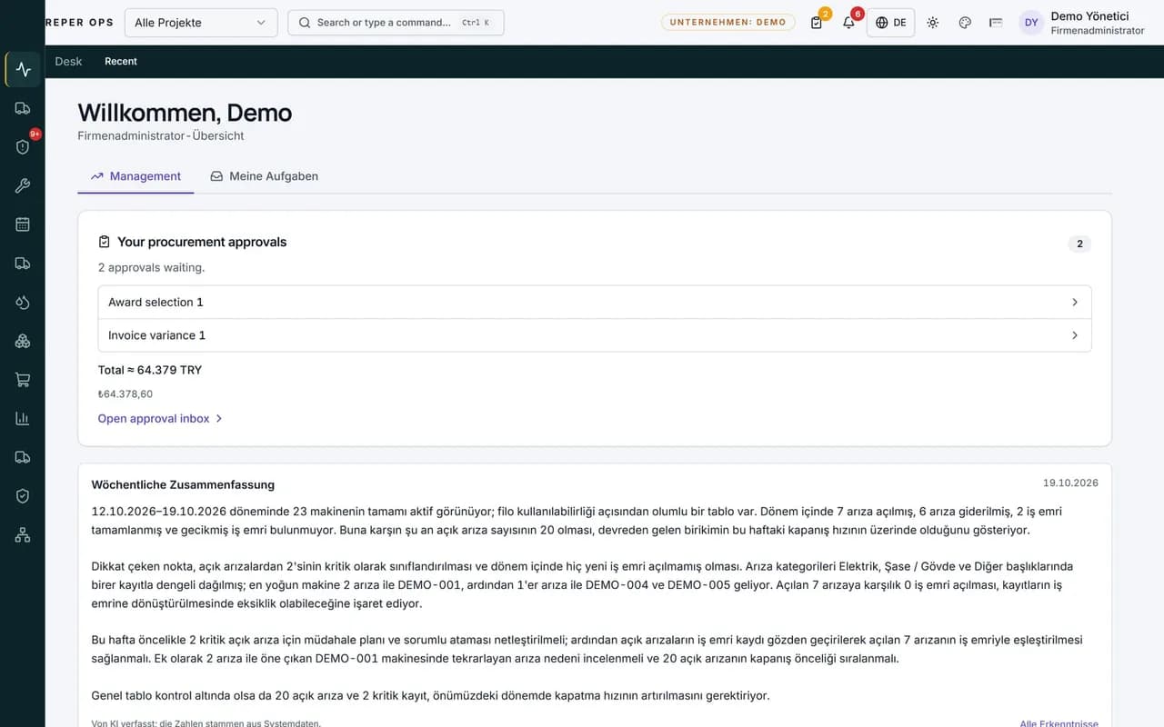The height and width of the screenshot is (727, 1164).
Task: Open the clipboard tasks icon in header
Action: (817, 23)
